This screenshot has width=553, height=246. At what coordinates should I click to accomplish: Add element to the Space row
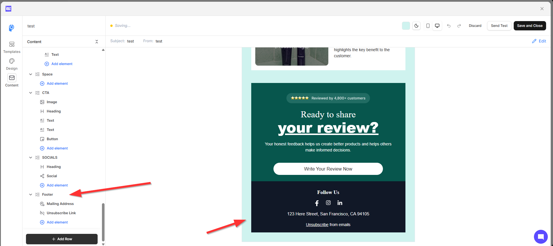[54, 84]
